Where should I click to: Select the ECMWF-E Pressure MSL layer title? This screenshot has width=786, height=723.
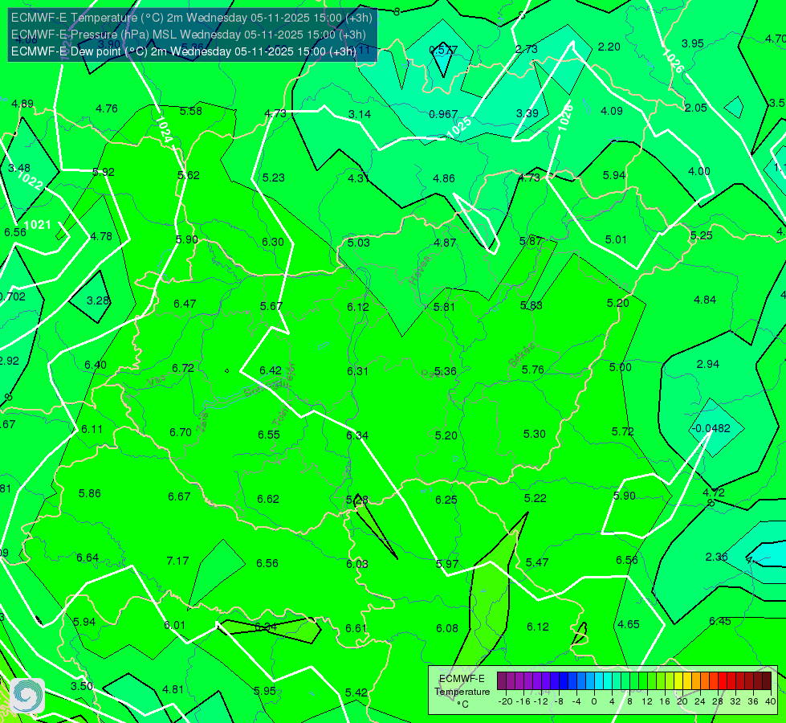coord(188,35)
